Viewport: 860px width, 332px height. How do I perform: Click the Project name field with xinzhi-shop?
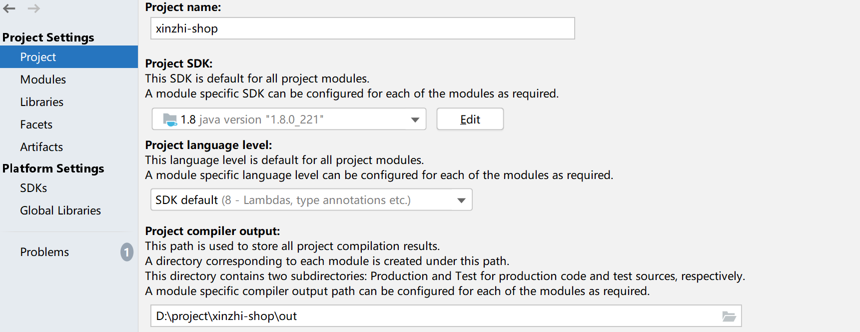pyautogui.click(x=362, y=28)
